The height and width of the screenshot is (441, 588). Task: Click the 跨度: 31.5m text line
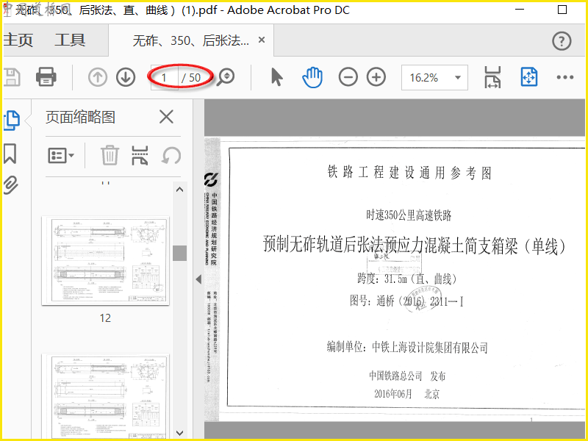click(x=407, y=279)
